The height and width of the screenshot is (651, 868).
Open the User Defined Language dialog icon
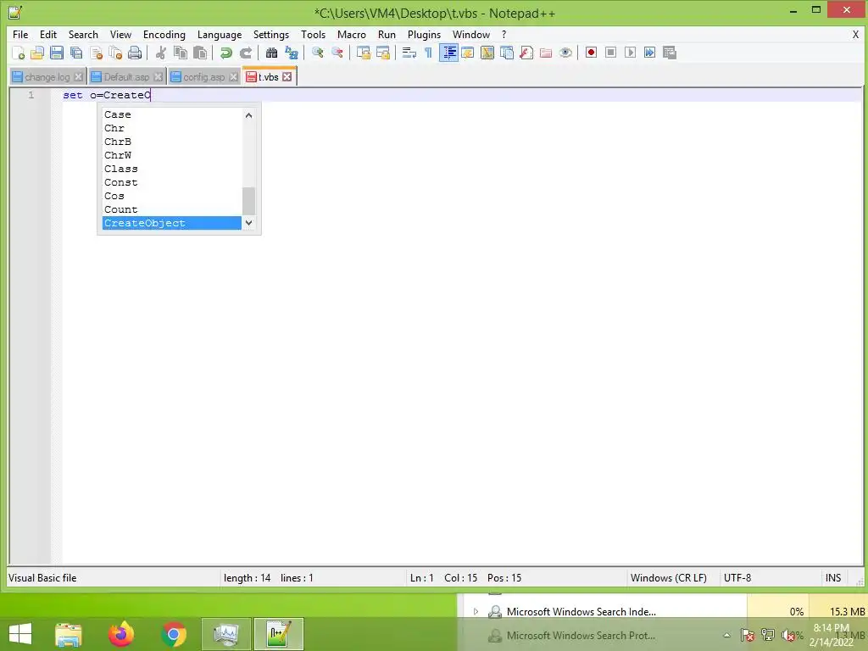[468, 53]
